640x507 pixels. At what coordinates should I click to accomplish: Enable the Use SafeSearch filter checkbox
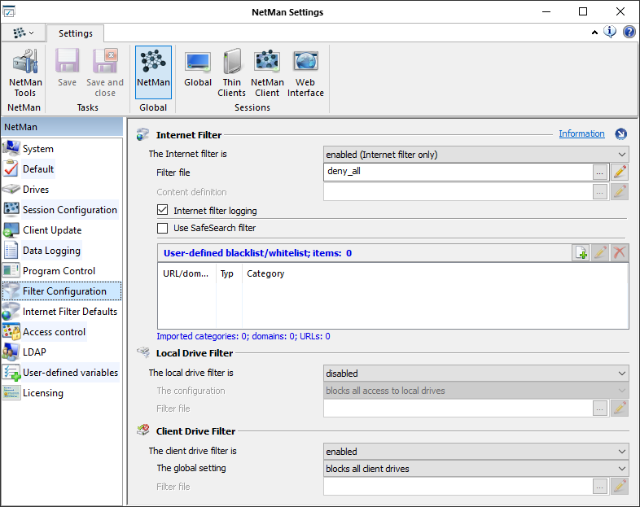pyautogui.click(x=163, y=228)
